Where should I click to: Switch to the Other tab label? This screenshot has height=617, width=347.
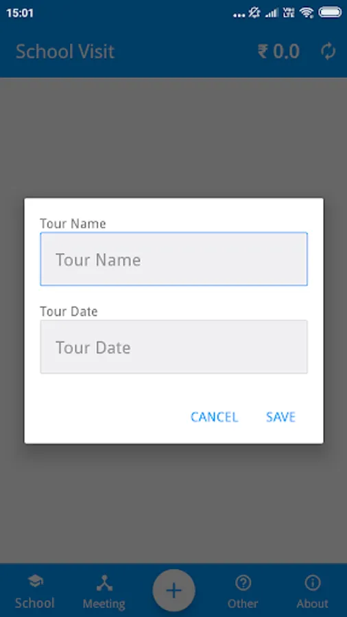243,603
